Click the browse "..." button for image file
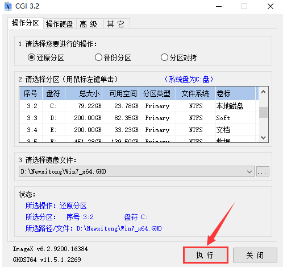Screen dimensions: 283x267 click(x=263, y=171)
